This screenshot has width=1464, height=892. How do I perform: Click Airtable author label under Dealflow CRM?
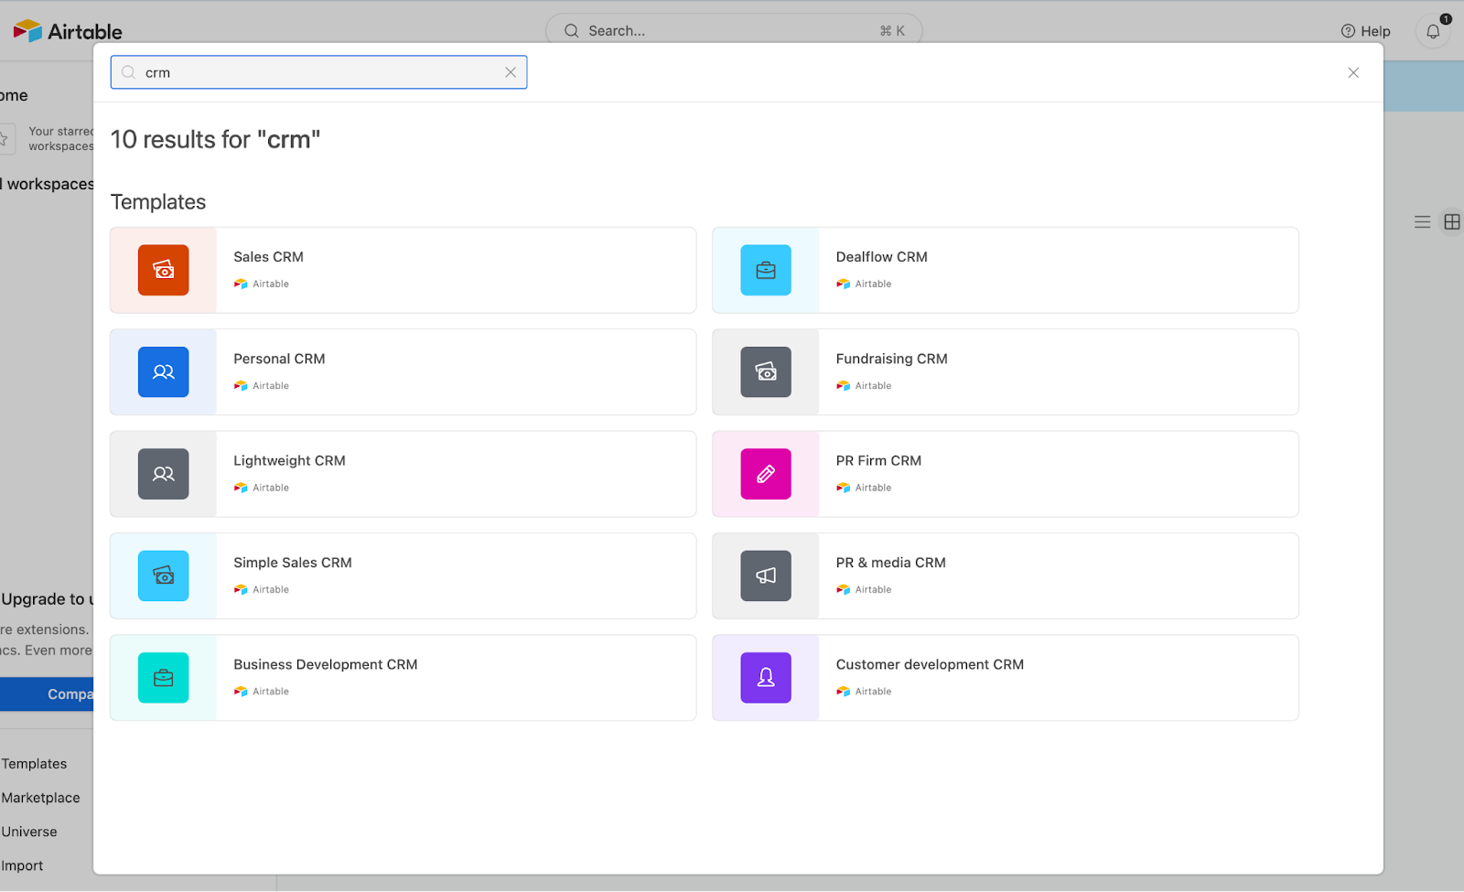pyautogui.click(x=864, y=284)
